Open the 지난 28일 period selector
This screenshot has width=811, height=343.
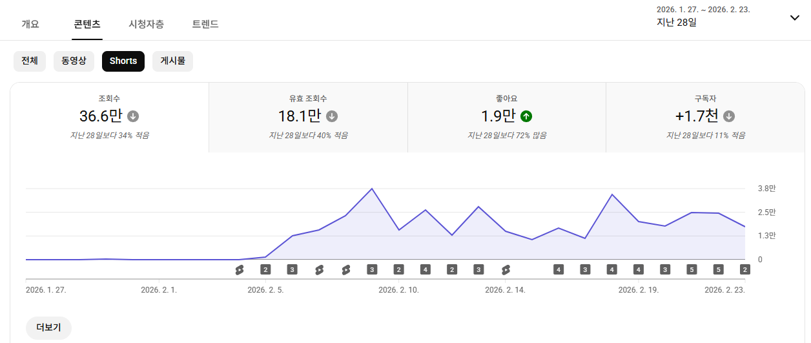tap(676, 23)
